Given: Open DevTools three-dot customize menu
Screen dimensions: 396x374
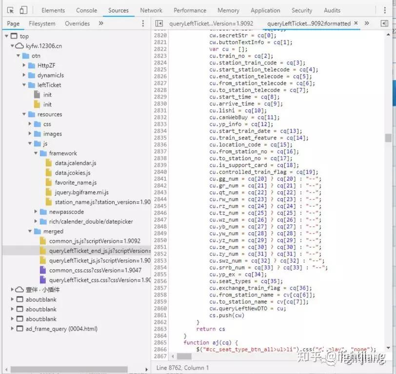Looking at the screenshot, I should coord(385,10).
